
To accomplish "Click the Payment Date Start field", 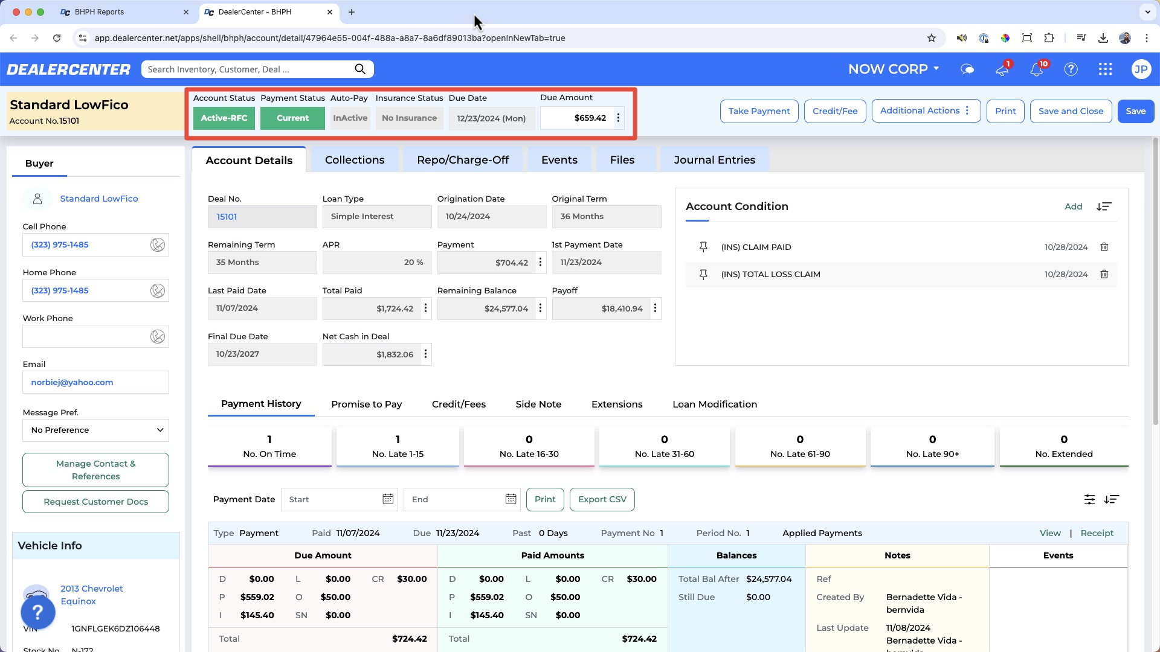I will (x=331, y=499).
